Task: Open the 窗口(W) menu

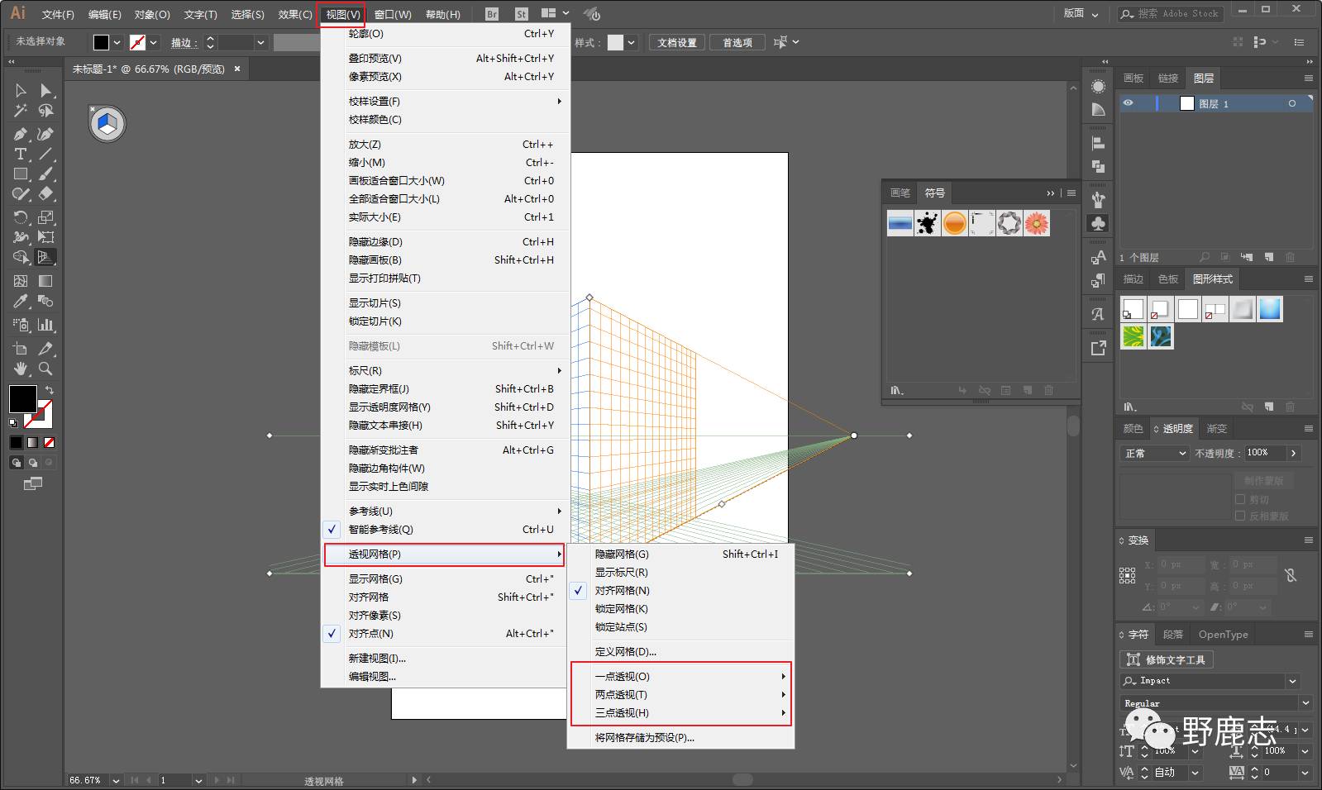Action: (393, 14)
